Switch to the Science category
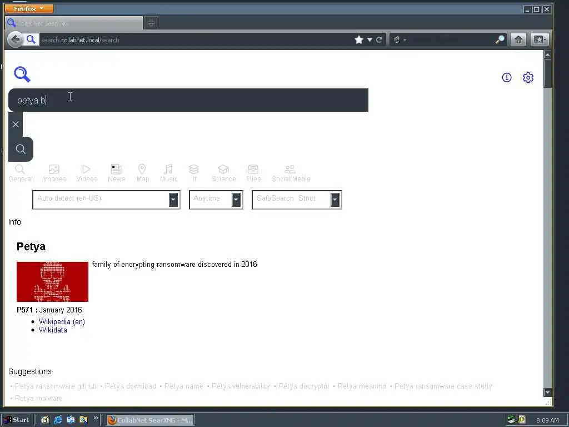Screen dimensions: 569x427 pyautogui.click(x=223, y=173)
